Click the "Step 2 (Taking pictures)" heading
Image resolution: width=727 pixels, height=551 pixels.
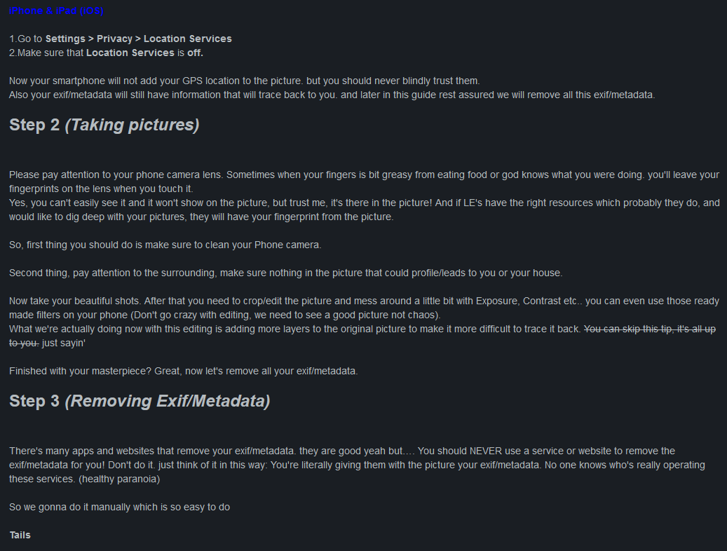click(x=104, y=125)
